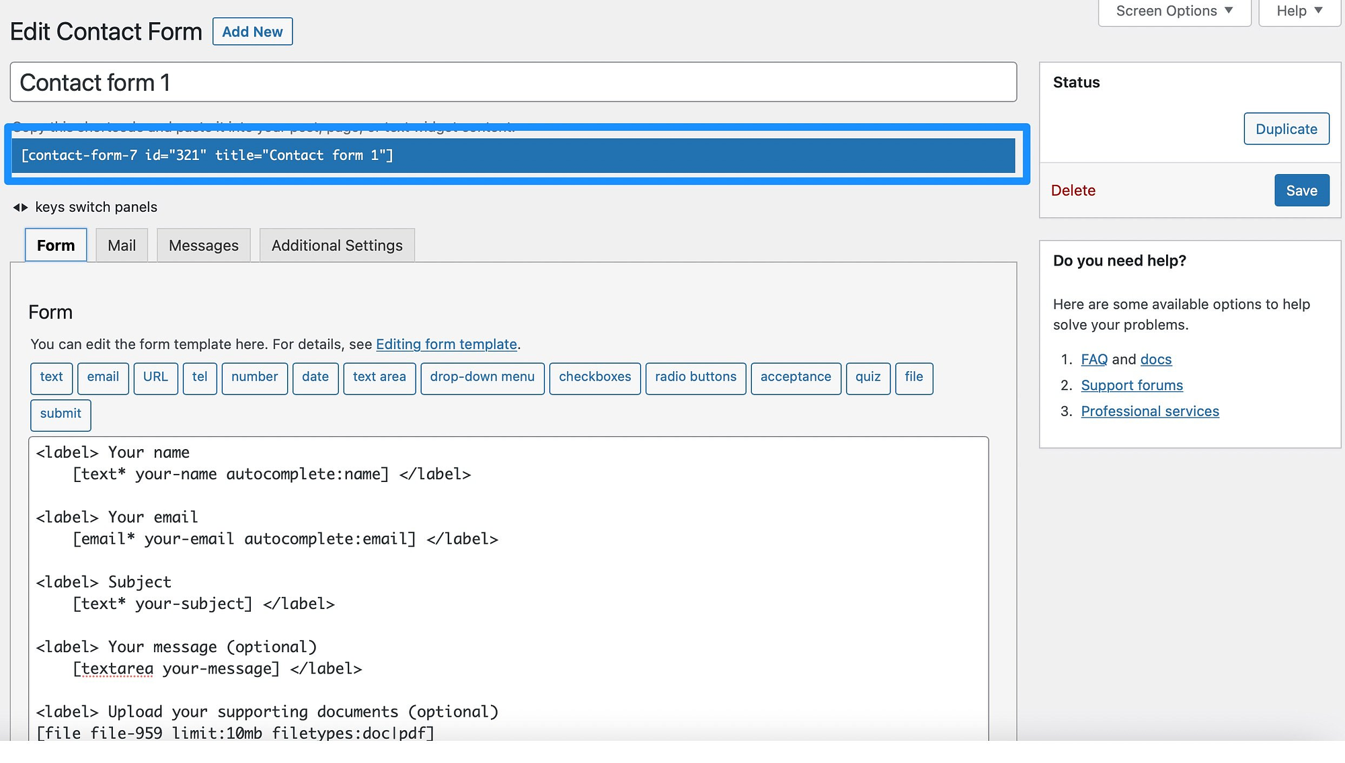Screen dimensions: 1345x763
Task: Click the text field tag button
Action: click(x=51, y=377)
